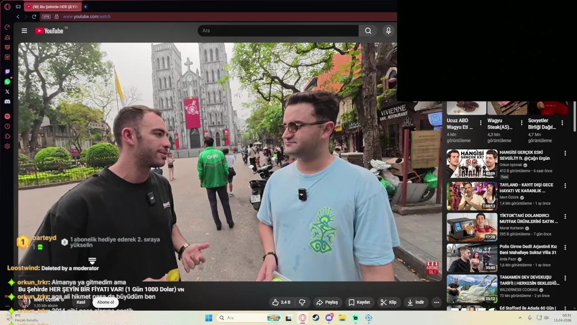577x325 pixels.
Task: Open WhatsApp in Opera sidebar
Action: click(x=7, y=82)
